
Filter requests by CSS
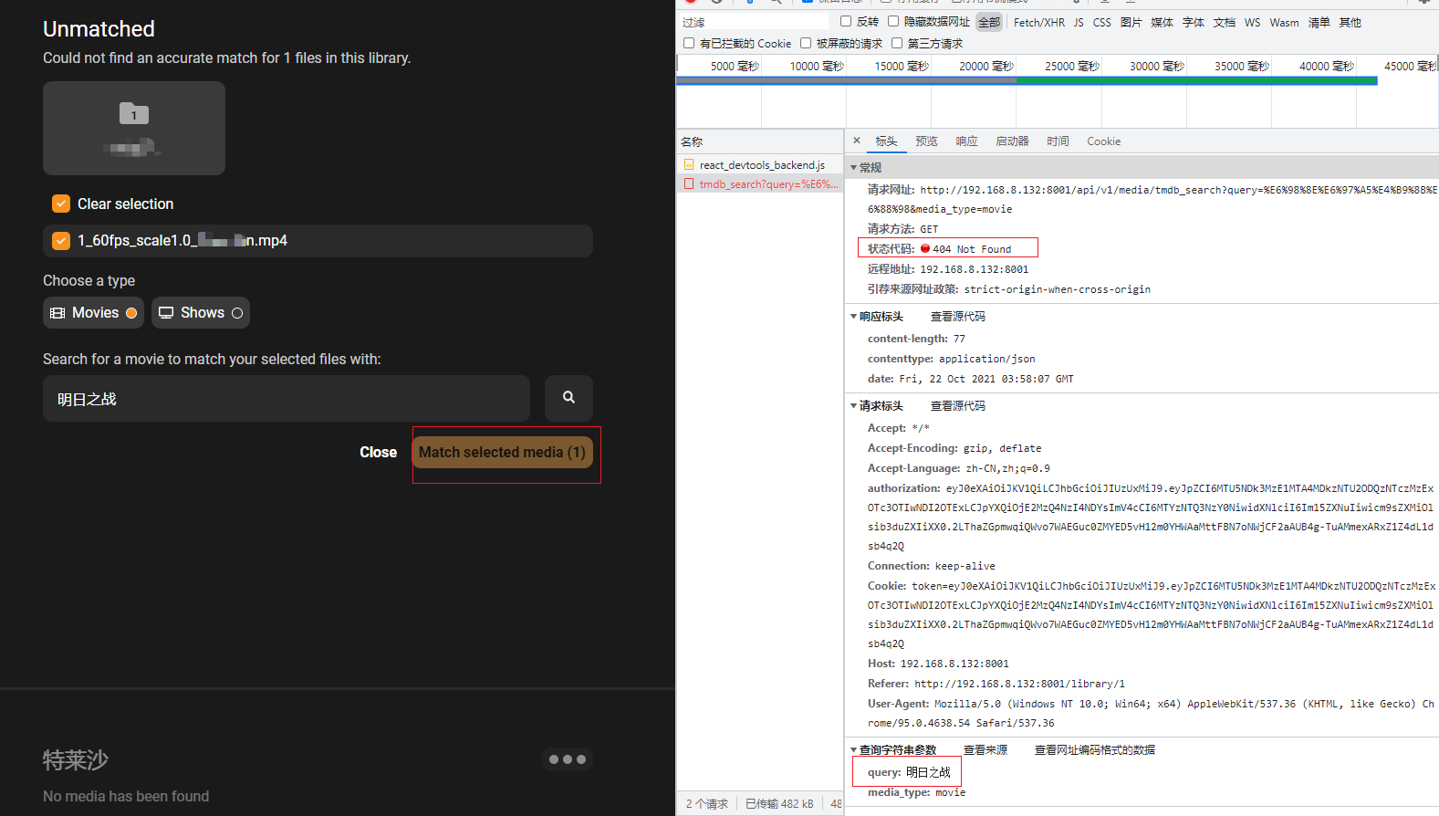[x=1101, y=22]
